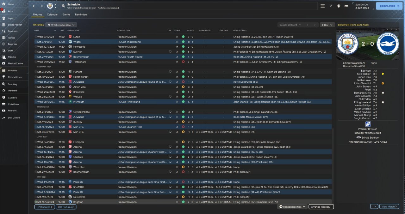Click the FM logo icon
The width and height of the screenshot is (405, 214).
pos(346,6)
